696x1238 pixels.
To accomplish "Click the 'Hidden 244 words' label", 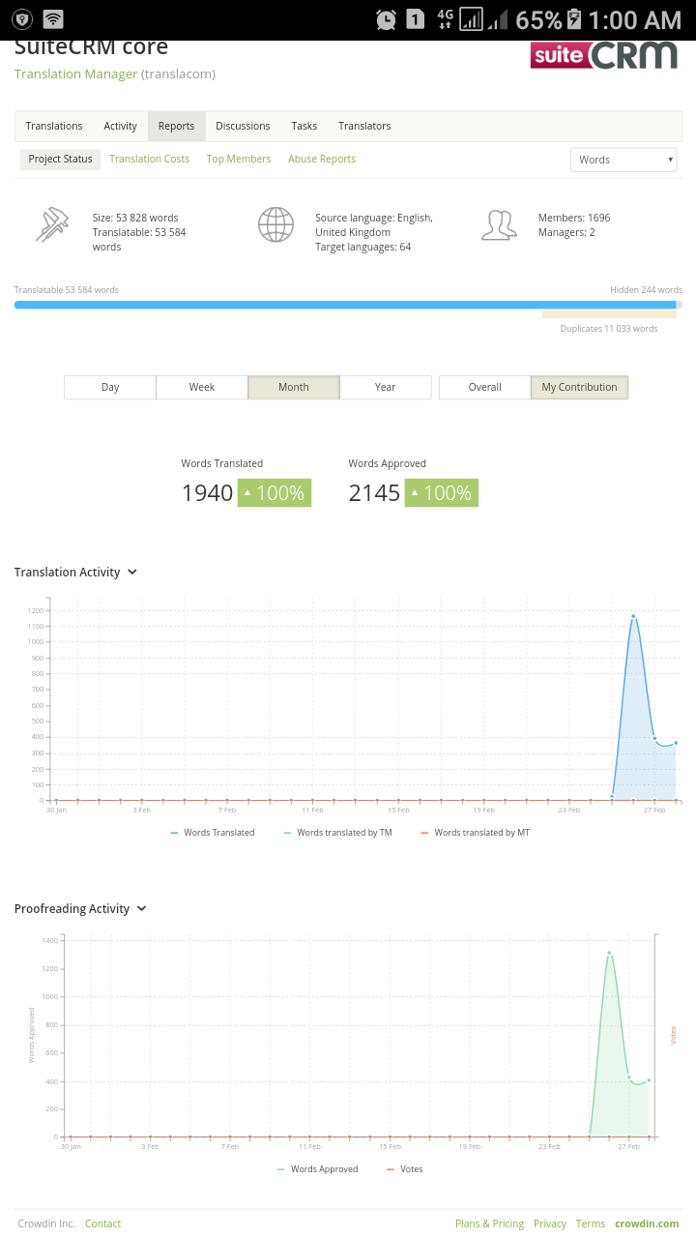I will (646, 290).
